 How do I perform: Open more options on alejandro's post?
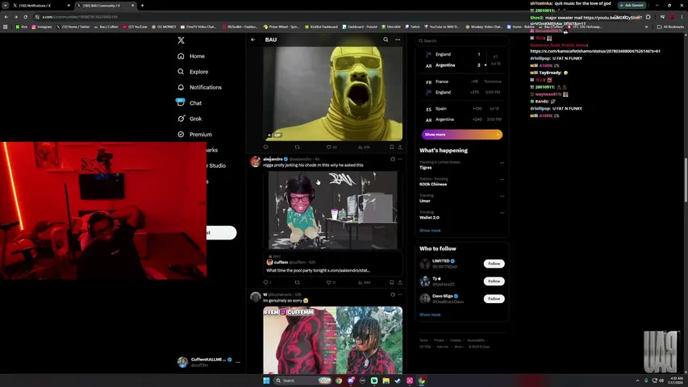[400, 160]
